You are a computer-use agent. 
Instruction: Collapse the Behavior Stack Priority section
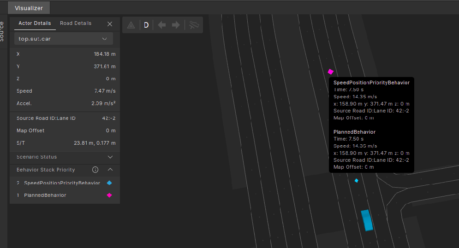(x=110, y=170)
